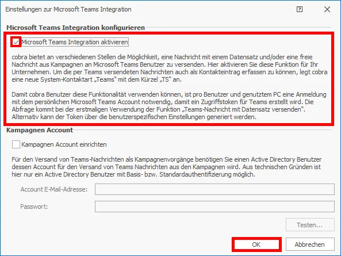The height and width of the screenshot is (256, 341).
Task: Click the paragraph starting 'Damit cobra Benutzer'
Action: (169, 105)
